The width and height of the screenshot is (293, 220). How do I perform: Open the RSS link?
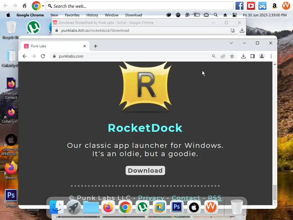point(215,198)
